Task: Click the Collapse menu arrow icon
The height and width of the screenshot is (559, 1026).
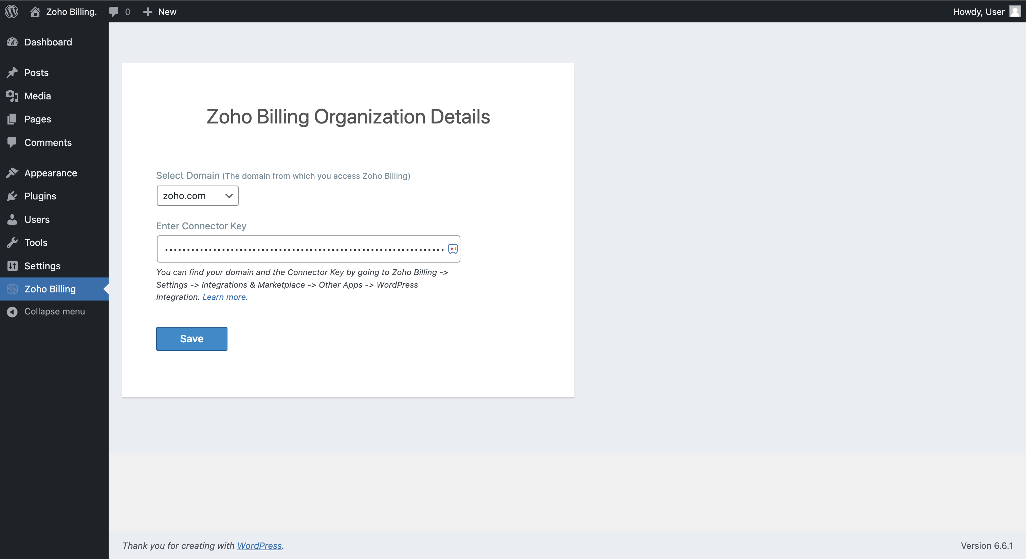Action: coord(12,311)
